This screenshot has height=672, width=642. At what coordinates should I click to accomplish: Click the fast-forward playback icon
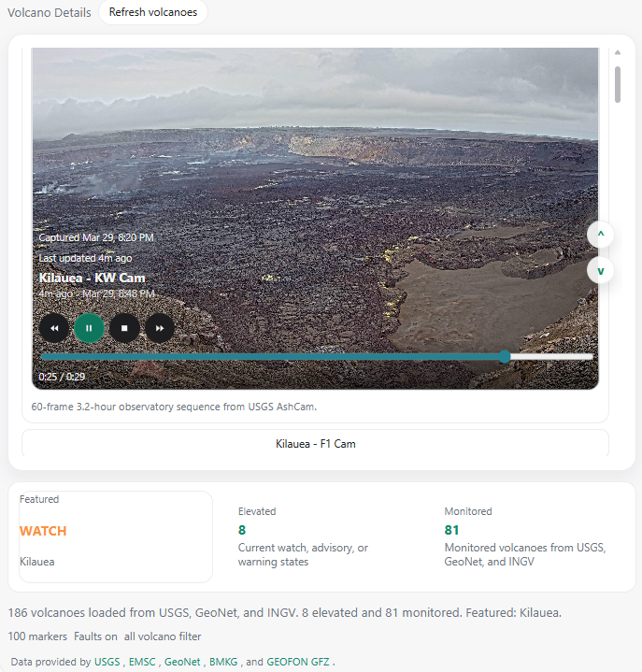[160, 328]
